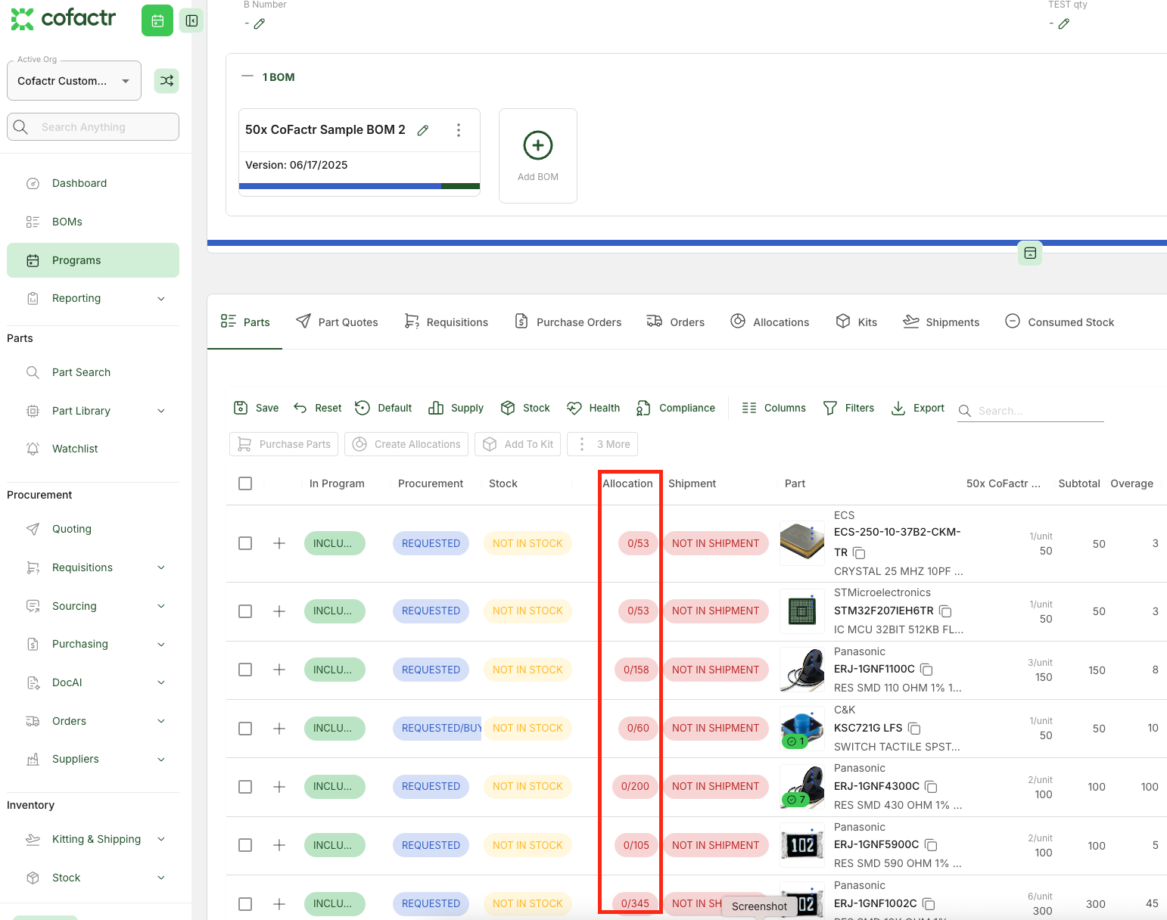Image resolution: width=1167 pixels, height=920 pixels.
Task: Reset the table view
Action: tap(317, 408)
